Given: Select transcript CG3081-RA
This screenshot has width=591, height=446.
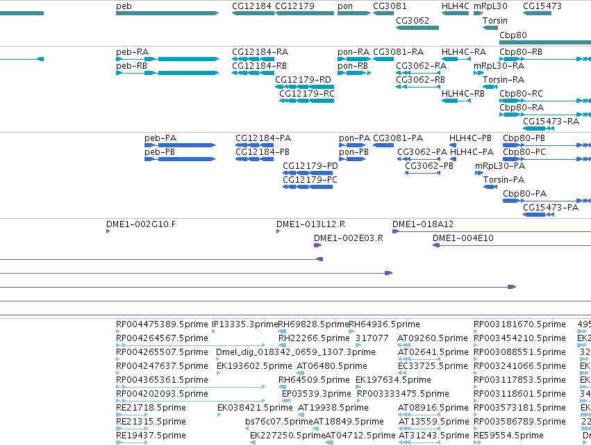Looking at the screenshot, I should (383, 59).
